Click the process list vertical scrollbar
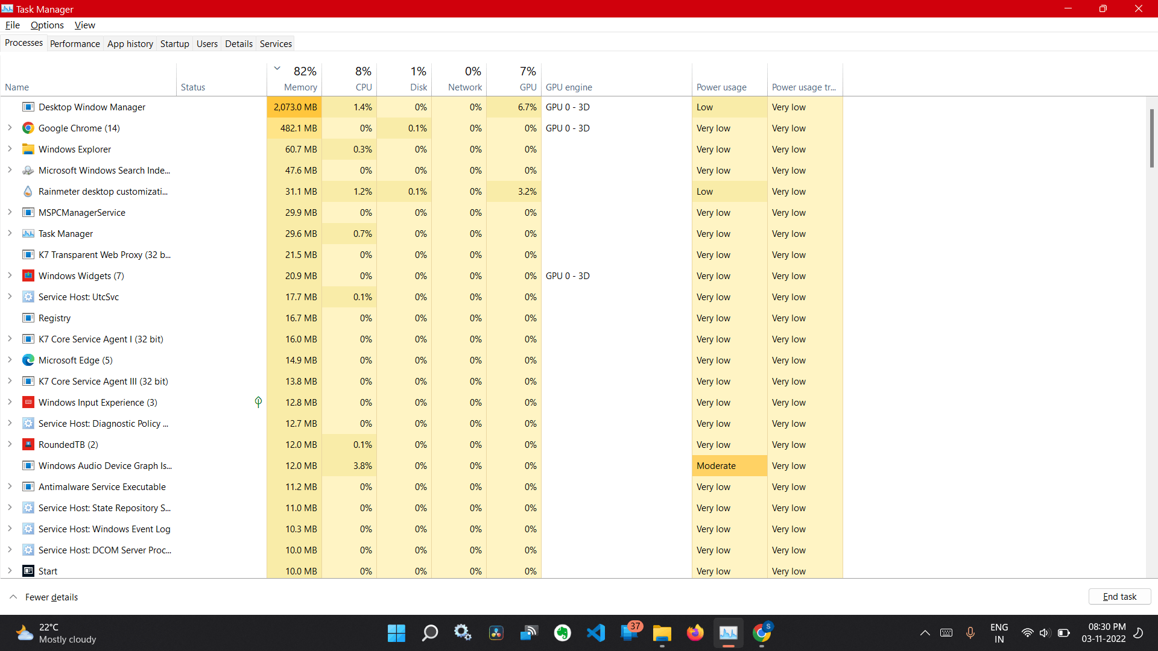 click(x=1151, y=138)
